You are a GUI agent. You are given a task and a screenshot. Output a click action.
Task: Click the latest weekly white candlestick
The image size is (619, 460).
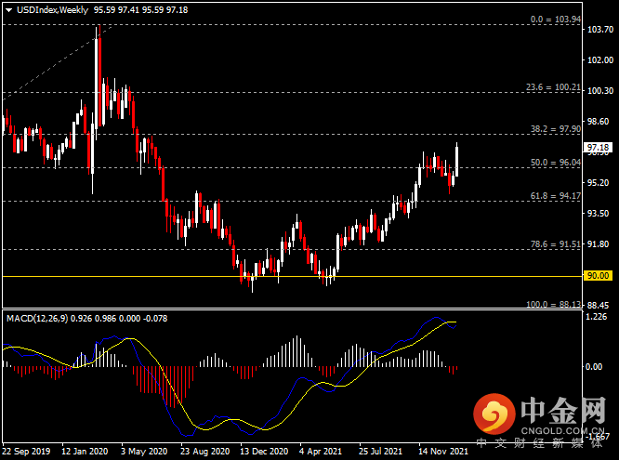tap(456, 161)
